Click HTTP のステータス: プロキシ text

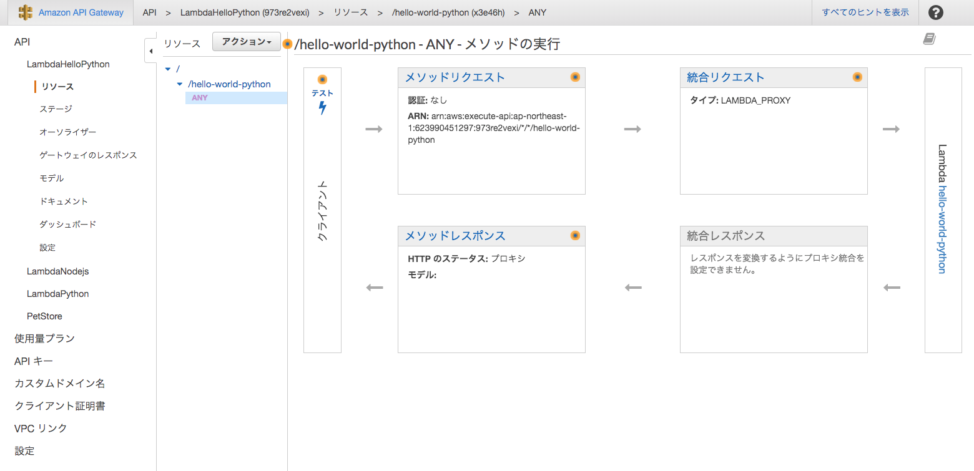pos(466,258)
